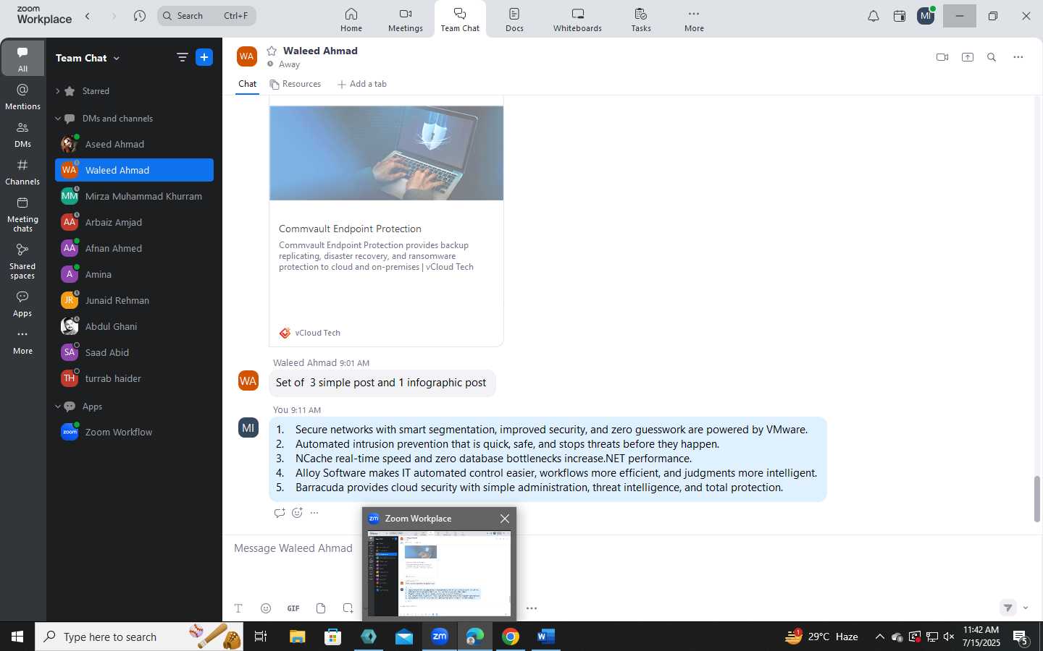The width and height of the screenshot is (1043, 651).
Task: Open the GIF picker
Action: [293, 608]
